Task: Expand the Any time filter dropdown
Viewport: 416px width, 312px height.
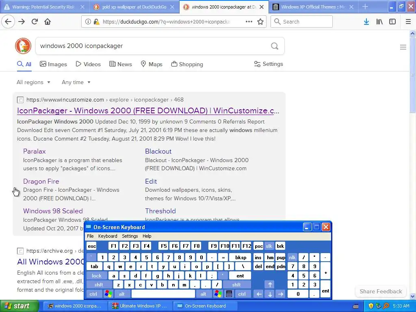Action: pyautogui.click(x=76, y=82)
